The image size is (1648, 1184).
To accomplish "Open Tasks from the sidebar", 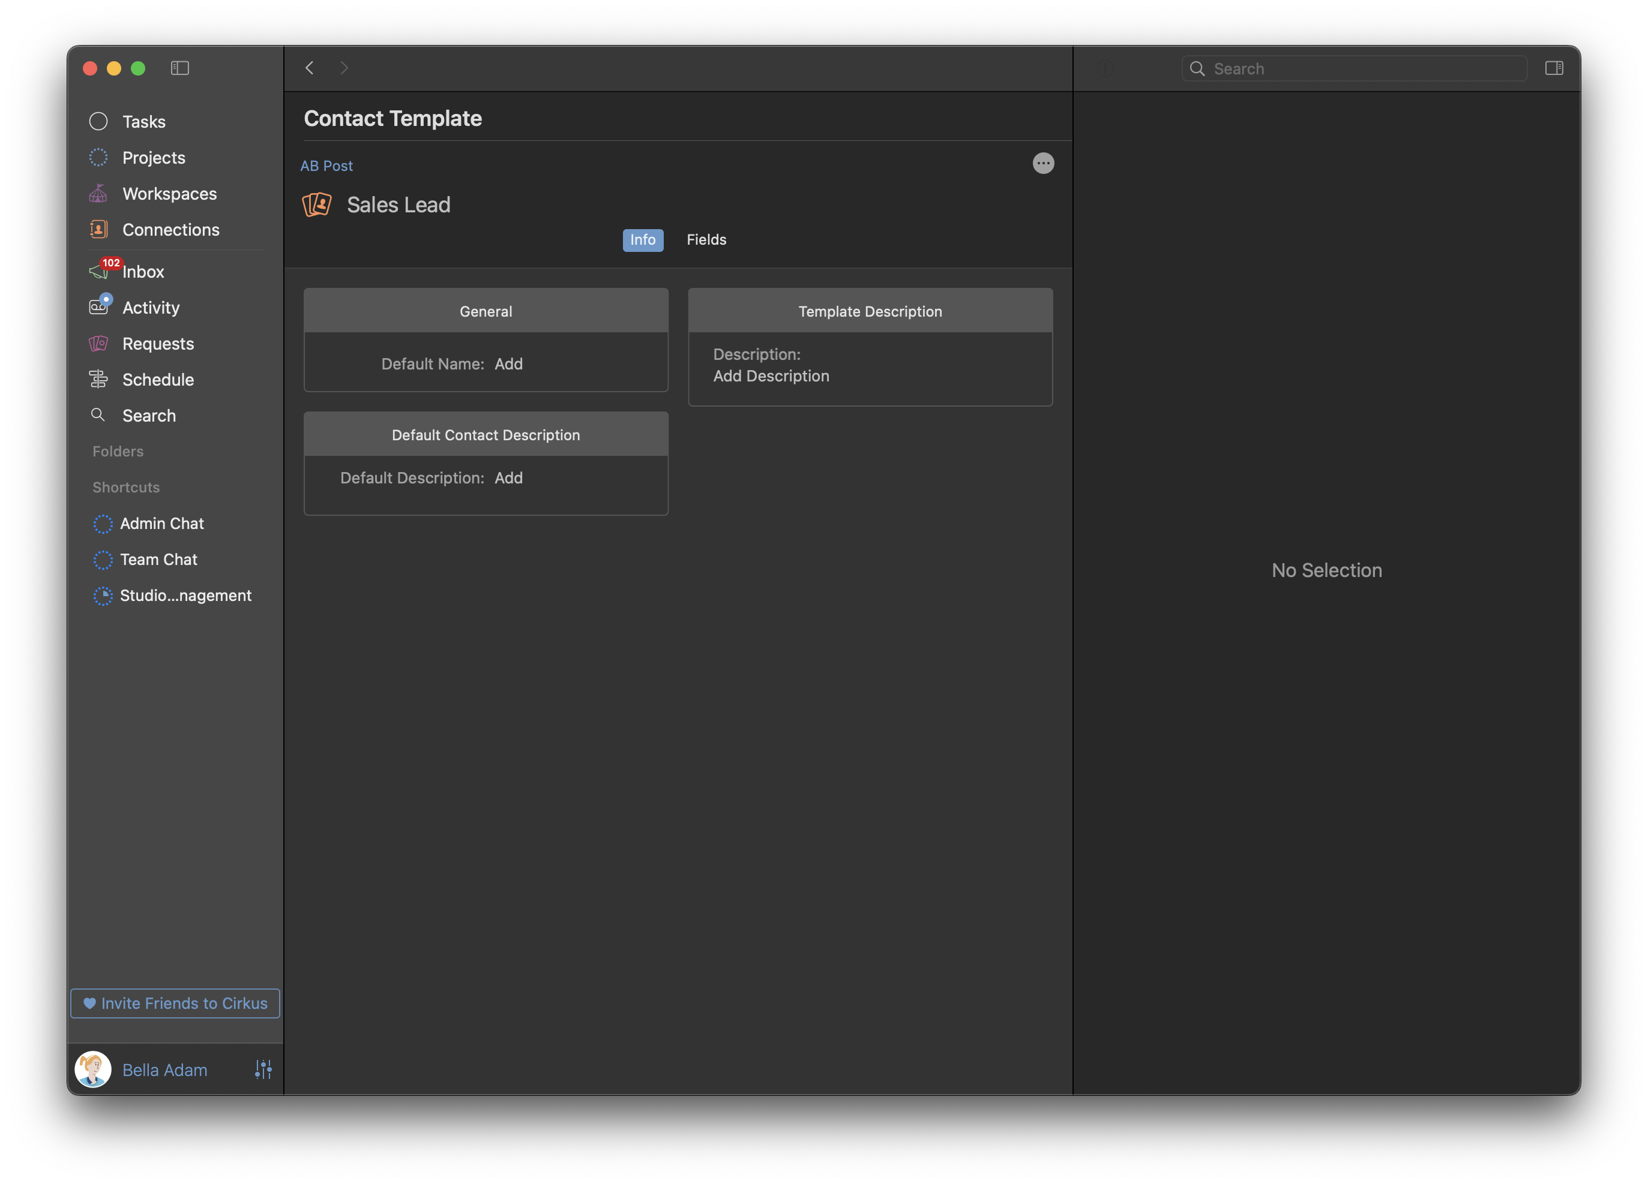I will [143, 121].
